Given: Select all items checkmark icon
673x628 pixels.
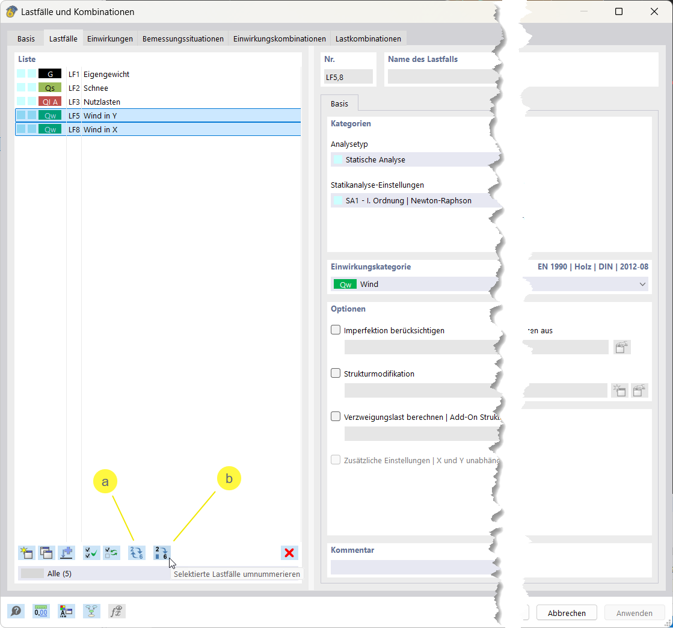Looking at the screenshot, I should pos(91,552).
